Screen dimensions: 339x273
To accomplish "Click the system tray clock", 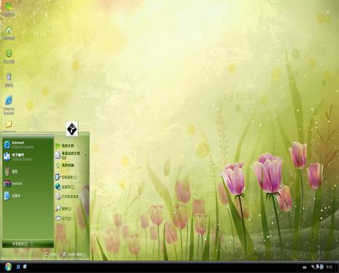I will 330,267.
